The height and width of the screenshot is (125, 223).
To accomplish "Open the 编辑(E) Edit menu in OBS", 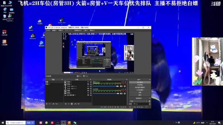I will (54, 30).
